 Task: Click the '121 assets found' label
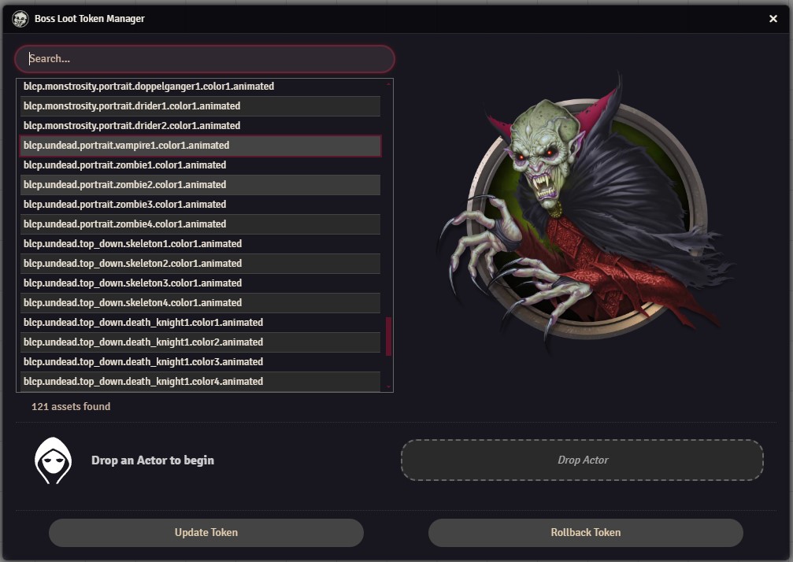[x=71, y=407]
